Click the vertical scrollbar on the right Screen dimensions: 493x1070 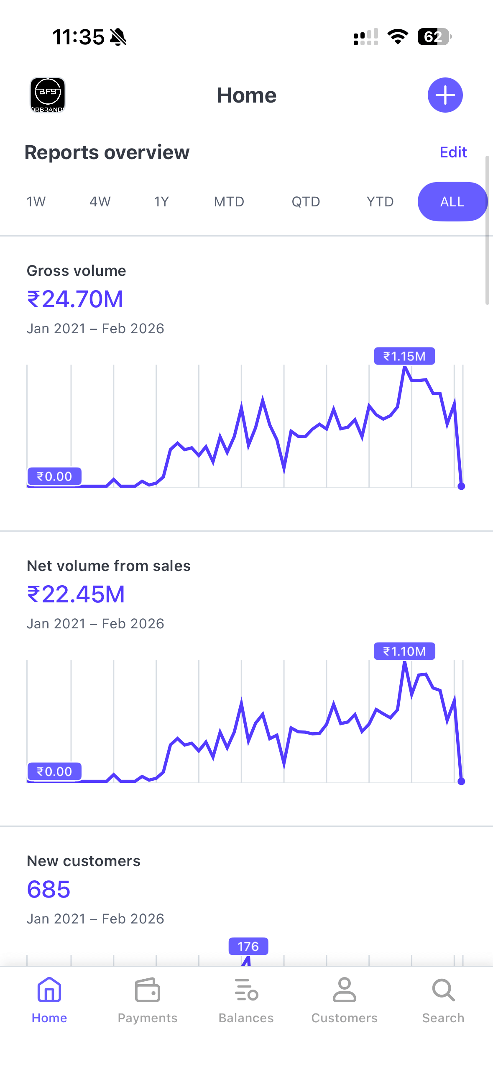487,230
